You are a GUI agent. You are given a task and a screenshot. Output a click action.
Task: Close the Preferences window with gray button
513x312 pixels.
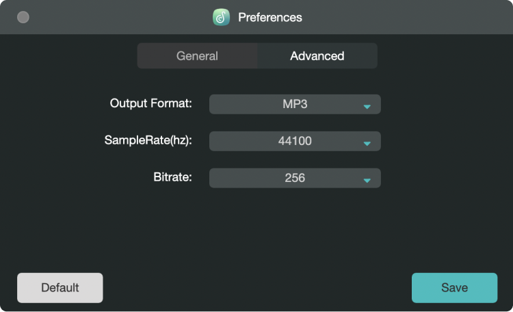pos(23,17)
